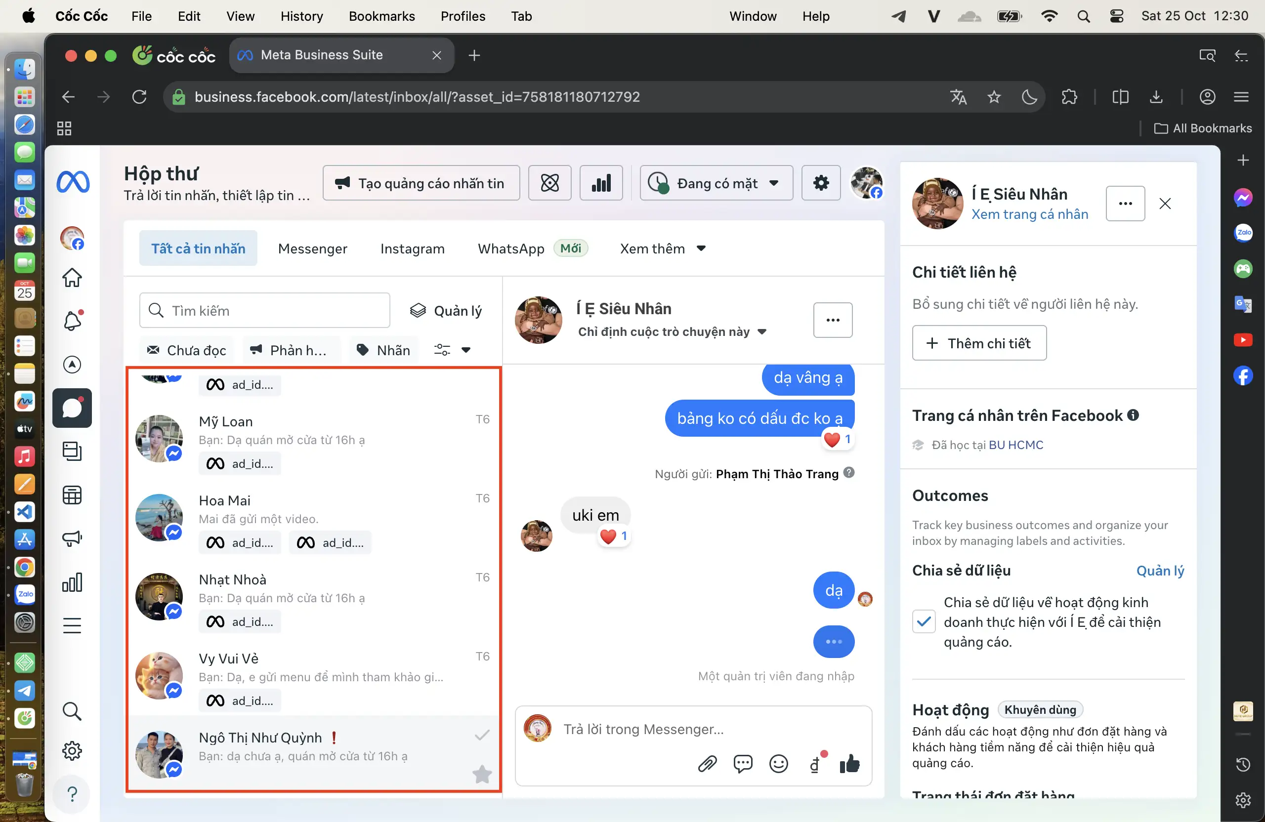Expand the Xem thêm channels dropdown

tap(662, 248)
